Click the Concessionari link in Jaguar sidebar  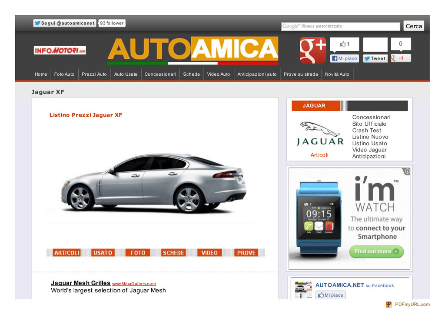pos(371,117)
